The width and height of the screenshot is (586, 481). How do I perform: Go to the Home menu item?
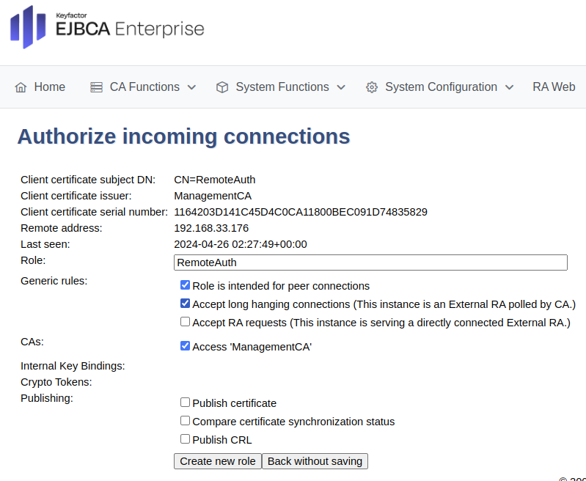click(49, 87)
